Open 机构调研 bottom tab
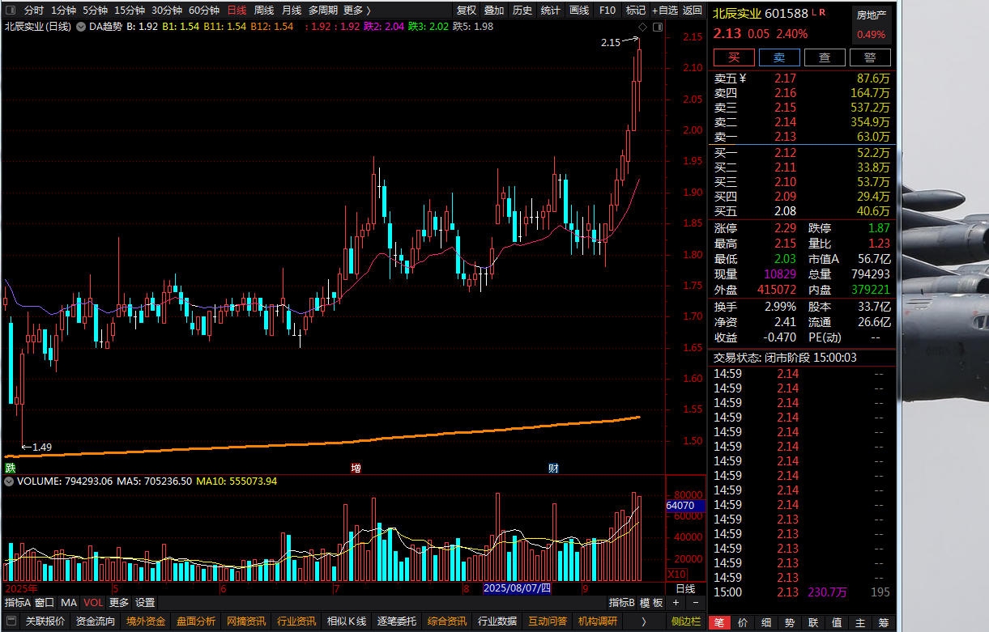Image resolution: width=989 pixels, height=632 pixels. [598, 621]
